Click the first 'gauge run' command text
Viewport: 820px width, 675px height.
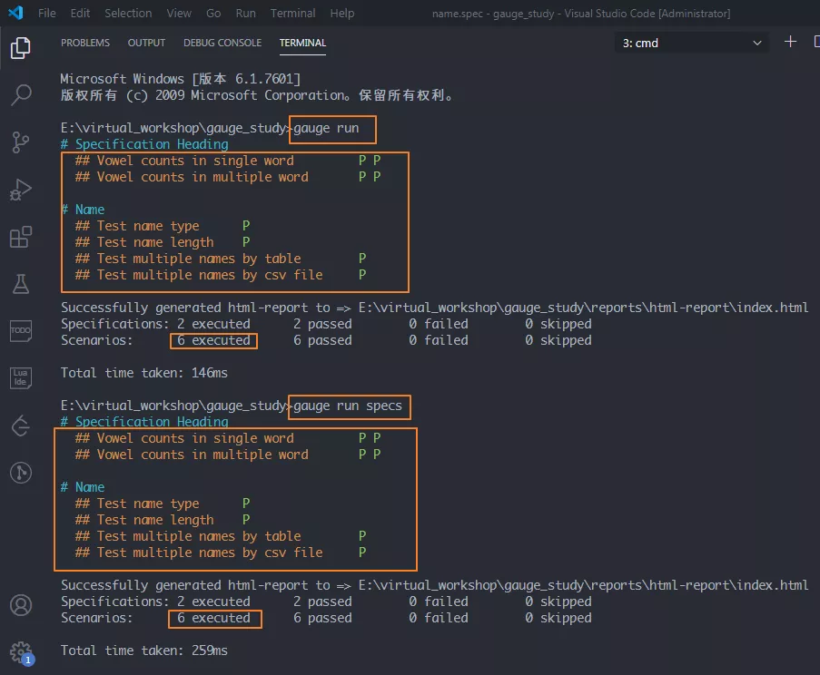click(x=326, y=128)
